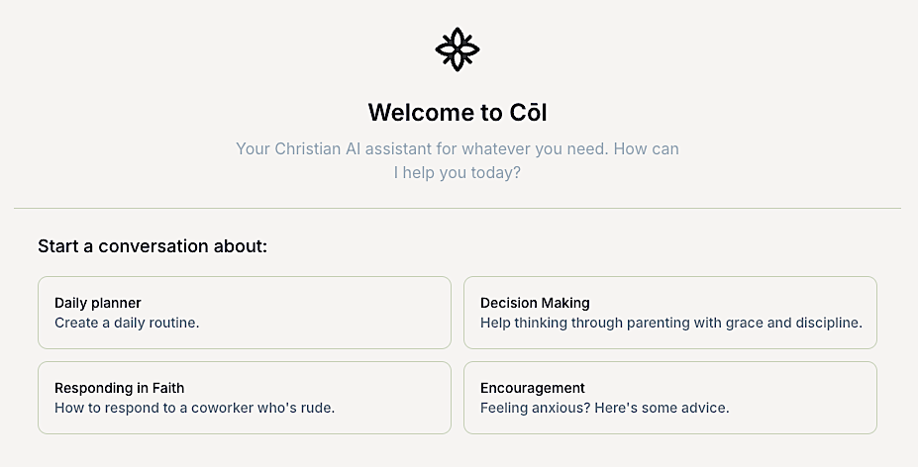918x467 pixels.
Task: Click the 'Encouragement' card title
Action: (532, 388)
